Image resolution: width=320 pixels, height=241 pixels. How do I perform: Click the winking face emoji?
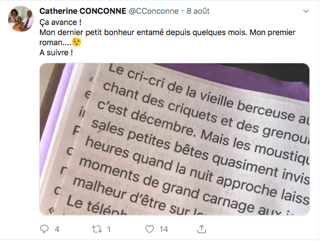point(77,42)
